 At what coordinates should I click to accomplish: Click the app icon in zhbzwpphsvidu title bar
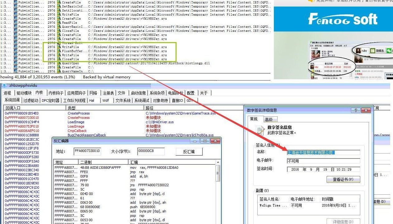4,85
